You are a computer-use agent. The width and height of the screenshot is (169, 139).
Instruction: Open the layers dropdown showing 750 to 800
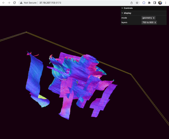[149, 22]
